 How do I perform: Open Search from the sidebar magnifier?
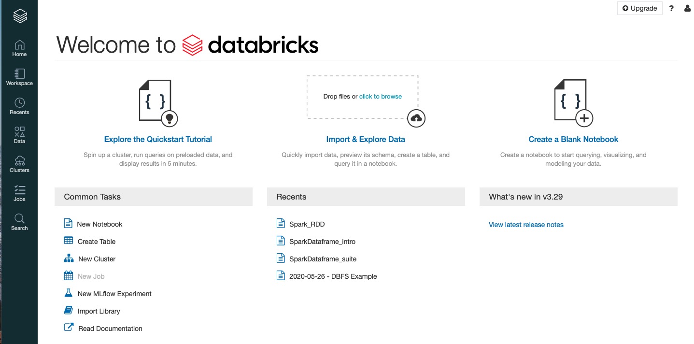(x=19, y=222)
